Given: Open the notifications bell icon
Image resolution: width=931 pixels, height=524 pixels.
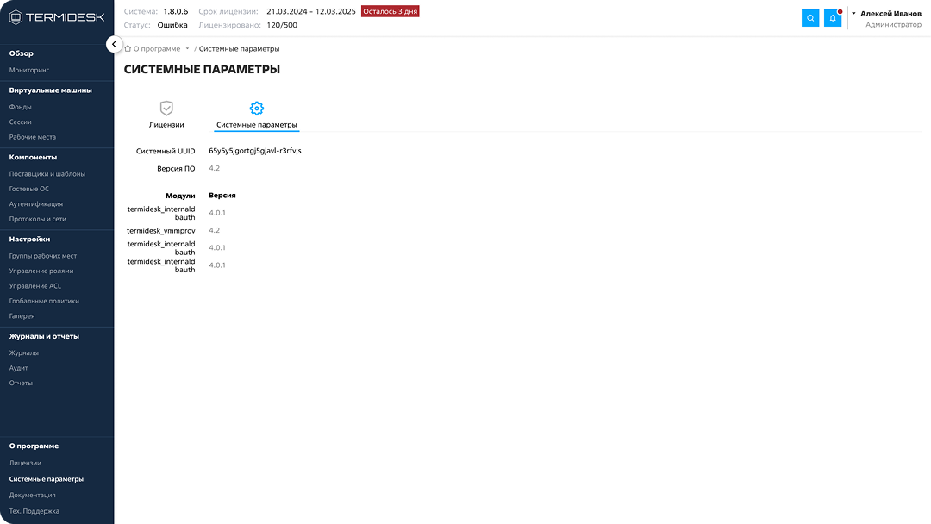Looking at the screenshot, I should click(x=833, y=18).
